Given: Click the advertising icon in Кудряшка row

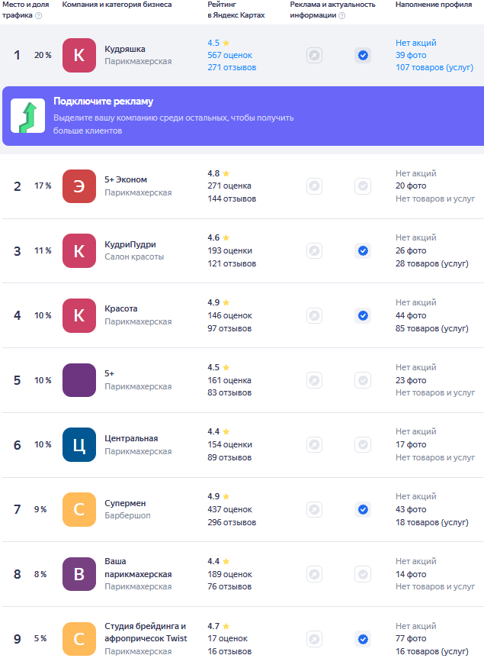Looking at the screenshot, I should [314, 56].
